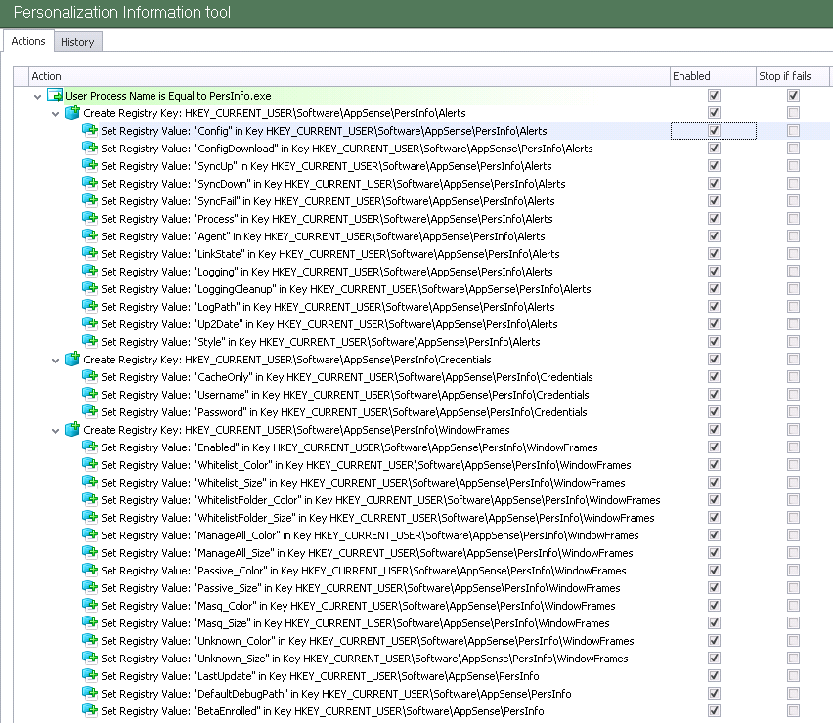Click the registry value icon for "Style"
The width and height of the screenshot is (833, 723).
(x=90, y=341)
